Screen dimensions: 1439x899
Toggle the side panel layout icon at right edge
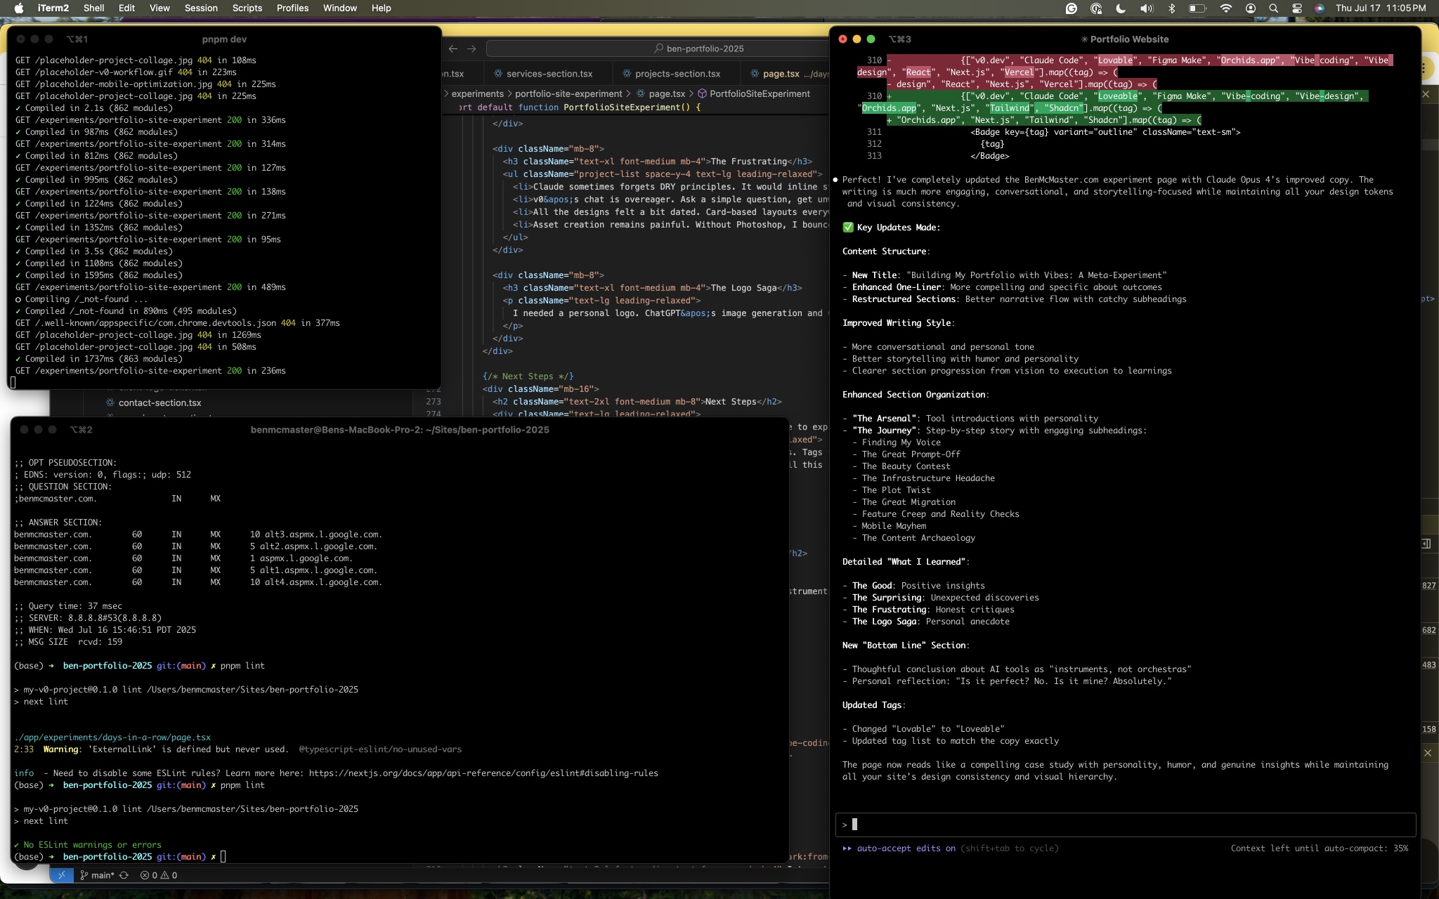coord(1426,544)
